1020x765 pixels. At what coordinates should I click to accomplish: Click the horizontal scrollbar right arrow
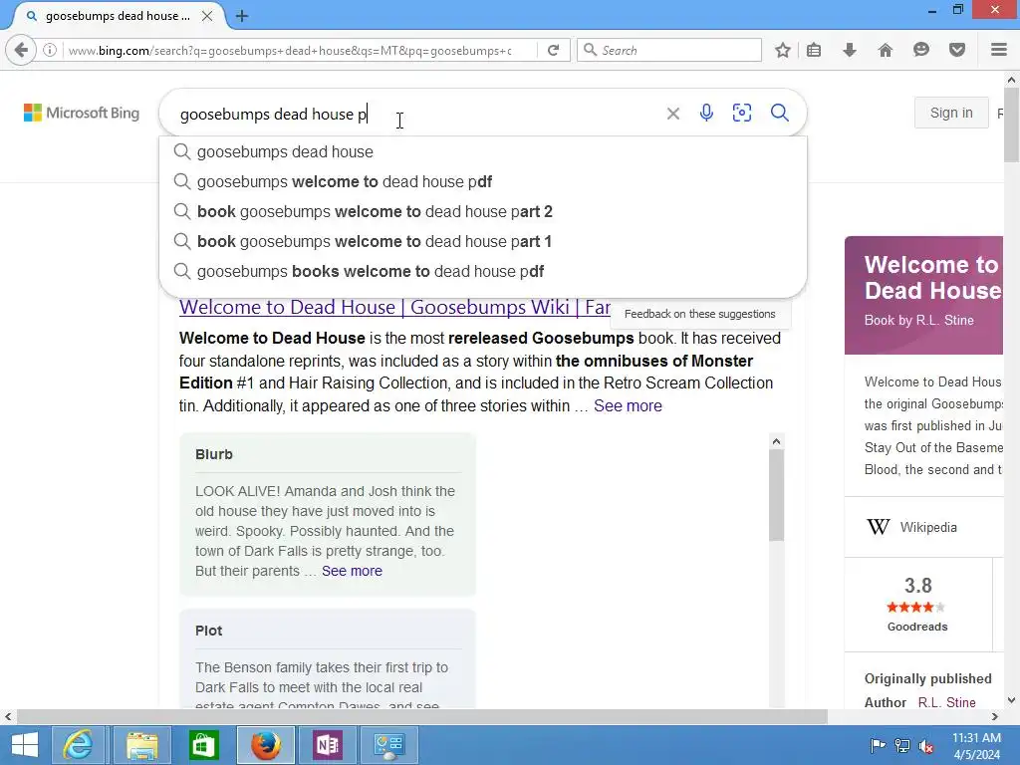(x=995, y=717)
